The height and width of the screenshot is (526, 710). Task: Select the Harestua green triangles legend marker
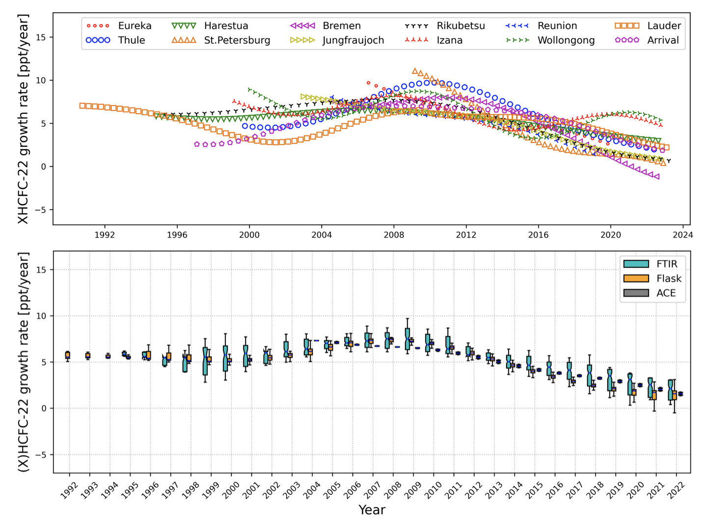(x=184, y=26)
